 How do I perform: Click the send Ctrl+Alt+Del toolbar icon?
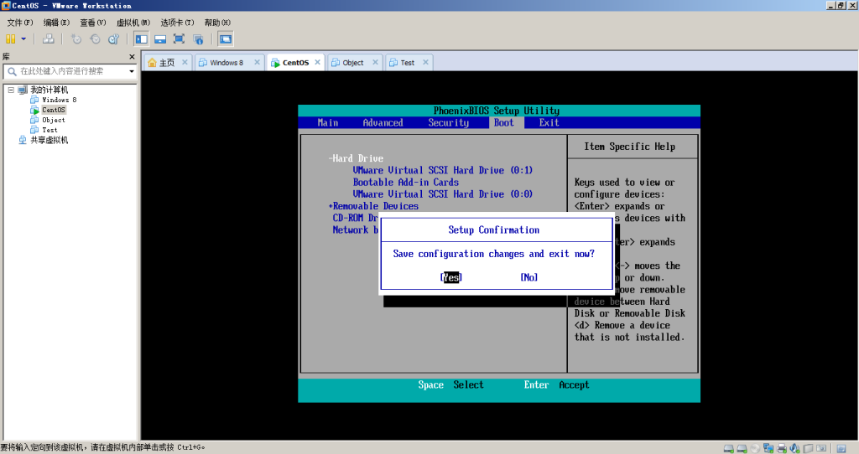point(48,39)
